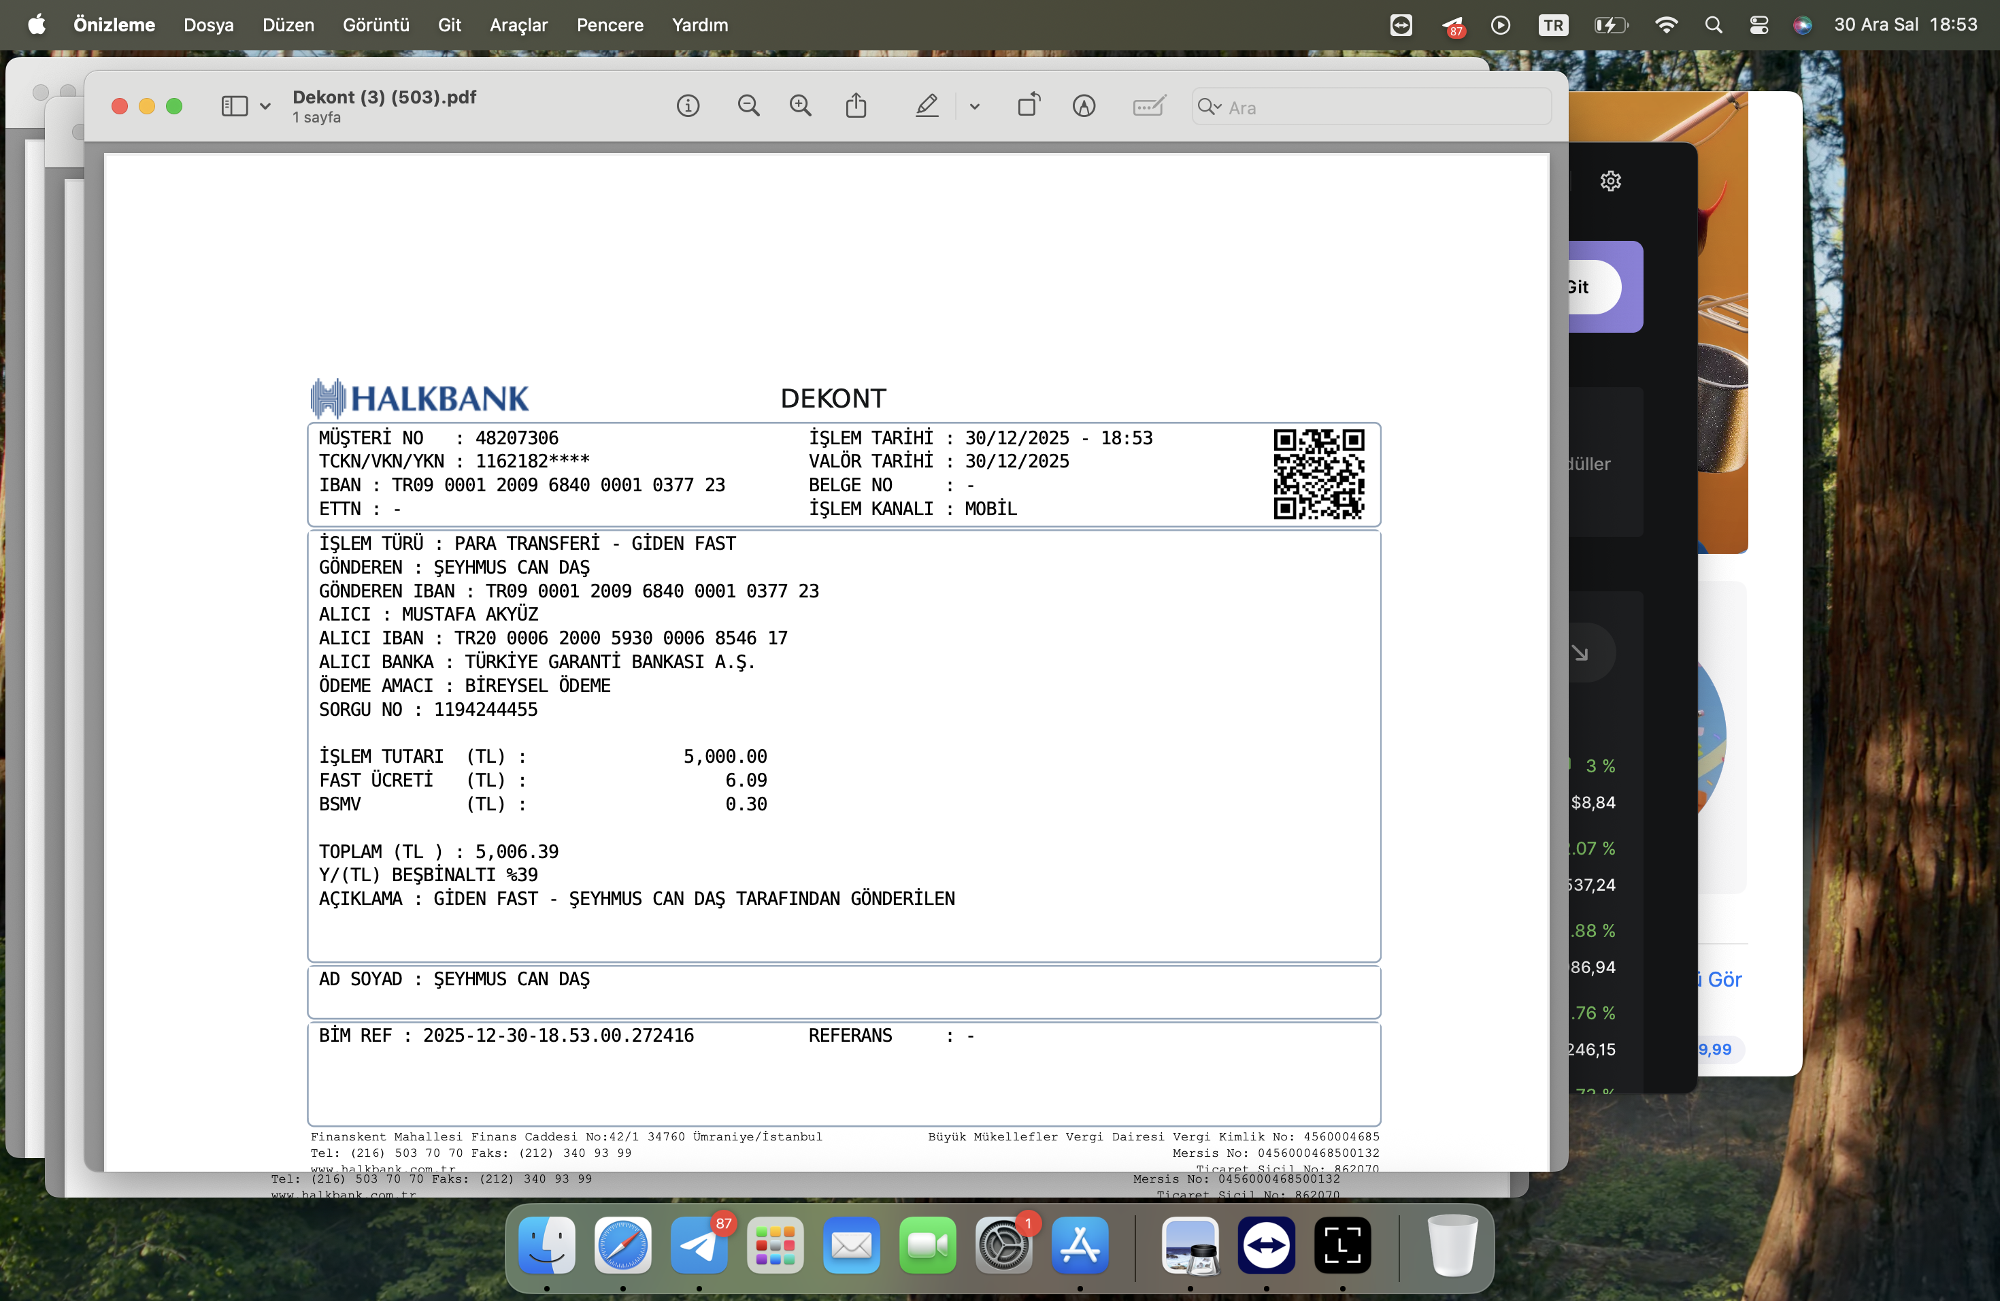Screen dimensions: 2000x1301
Task: Click the document title Dekont (3) (503).pdf
Action: click(x=384, y=97)
